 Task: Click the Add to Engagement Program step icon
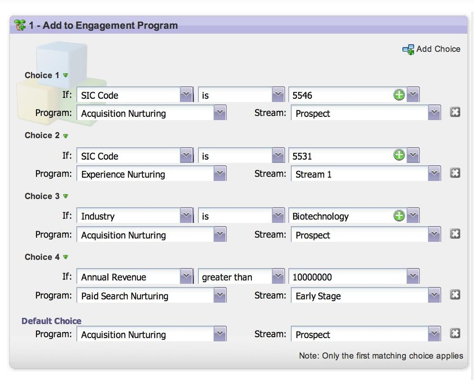click(20, 25)
